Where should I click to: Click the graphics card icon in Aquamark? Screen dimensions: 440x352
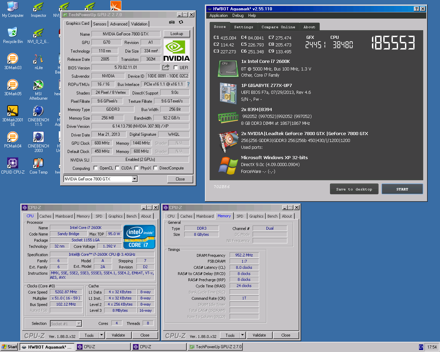[228, 141]
